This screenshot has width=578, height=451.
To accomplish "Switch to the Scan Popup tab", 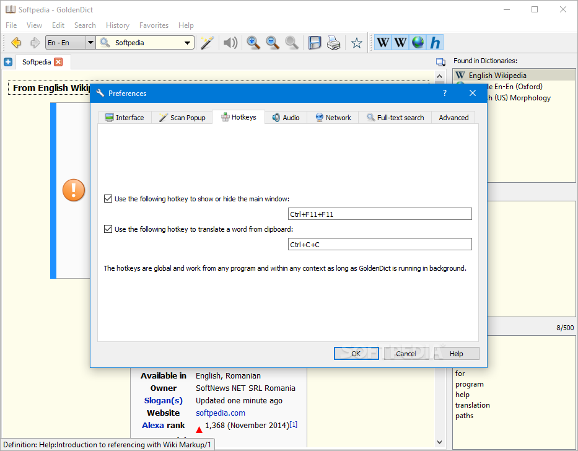I will point(182,118).
